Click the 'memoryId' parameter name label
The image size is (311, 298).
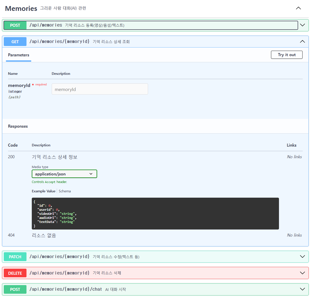[19, 85]
